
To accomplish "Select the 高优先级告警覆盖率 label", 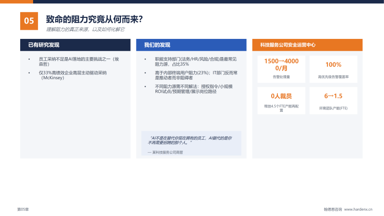I will click(x=333, y=77).
